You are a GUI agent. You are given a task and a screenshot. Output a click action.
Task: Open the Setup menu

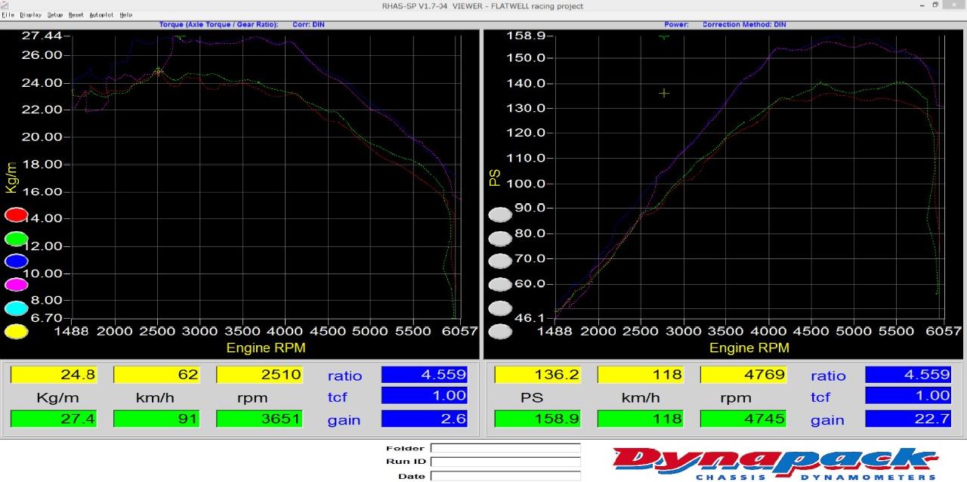click(x=55, y=15)
